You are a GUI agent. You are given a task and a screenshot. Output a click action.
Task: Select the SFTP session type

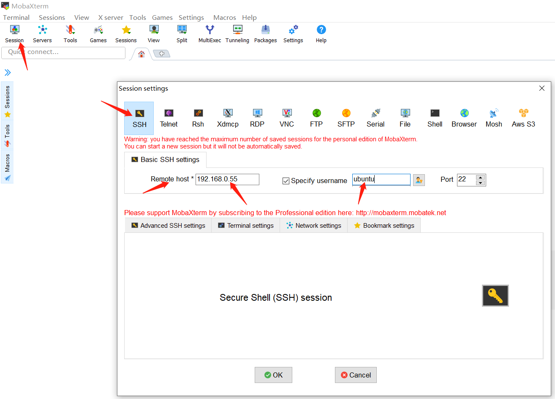pyautogui.click(x=346, y=118)
